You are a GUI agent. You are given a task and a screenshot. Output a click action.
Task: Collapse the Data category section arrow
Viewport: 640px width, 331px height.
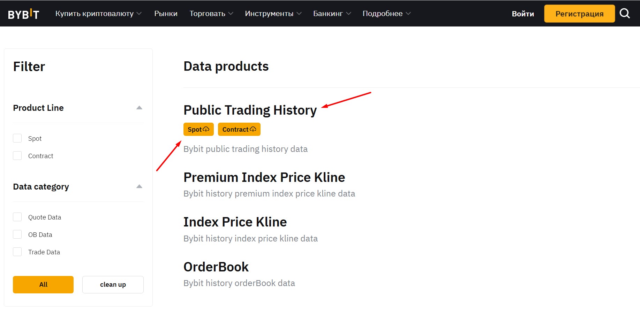point(139,186)
